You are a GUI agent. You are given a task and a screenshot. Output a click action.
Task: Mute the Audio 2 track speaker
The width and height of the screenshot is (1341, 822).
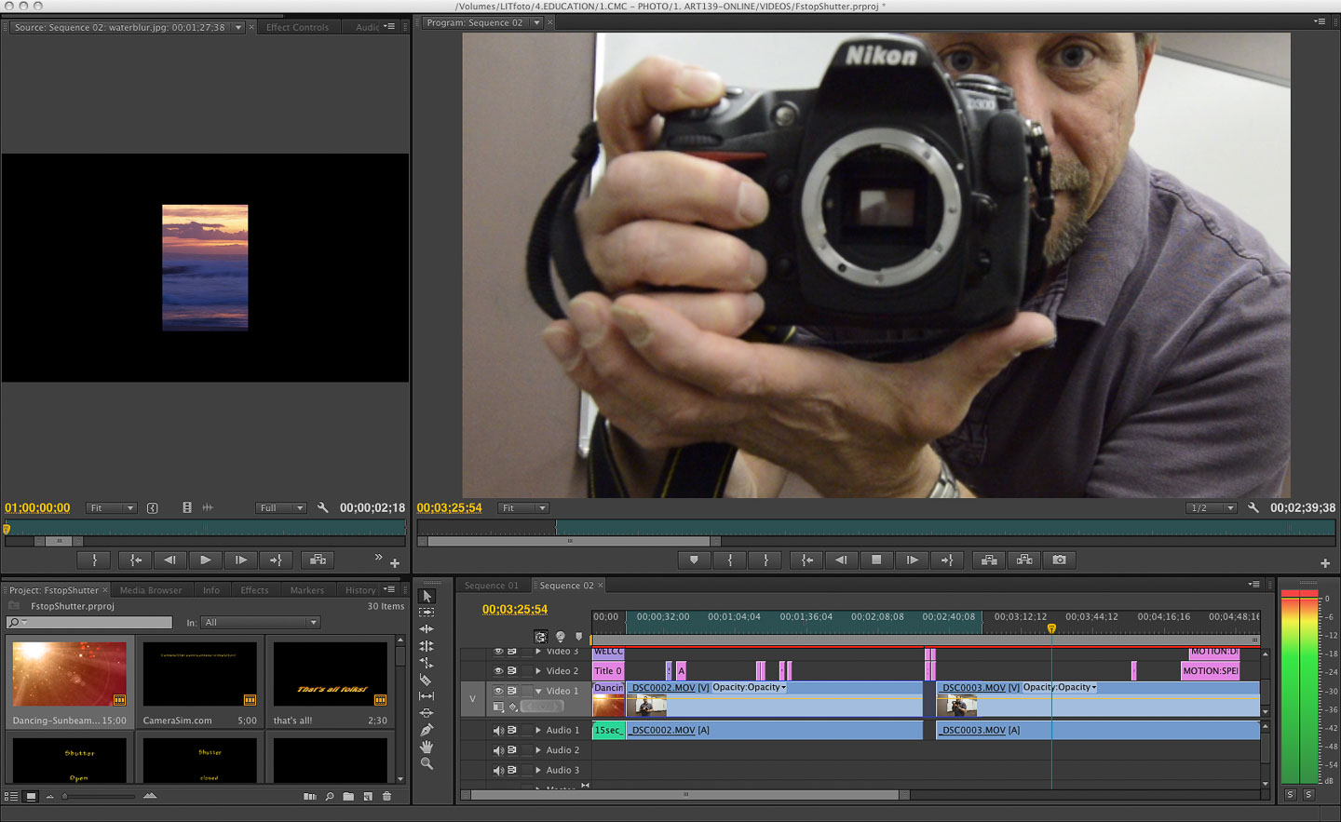[x=498, y=750]
